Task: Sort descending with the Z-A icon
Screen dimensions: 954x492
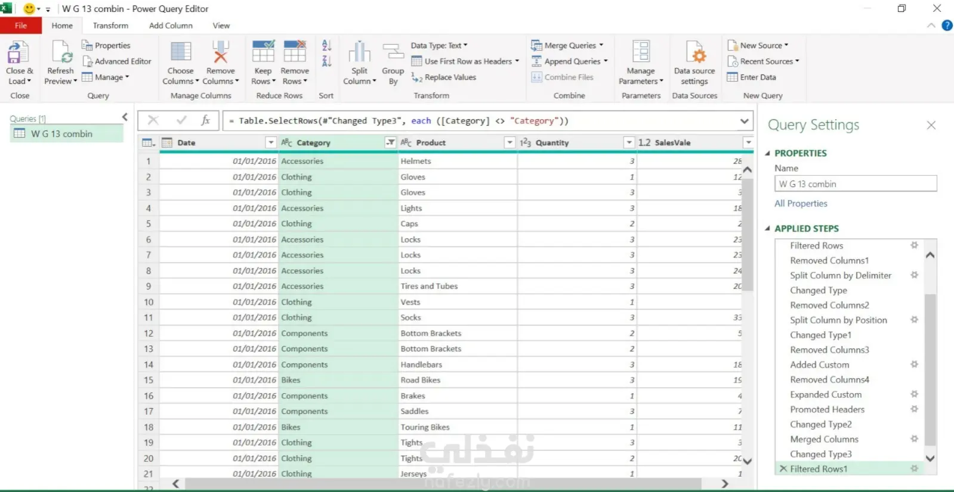Action: pos(326,61)
